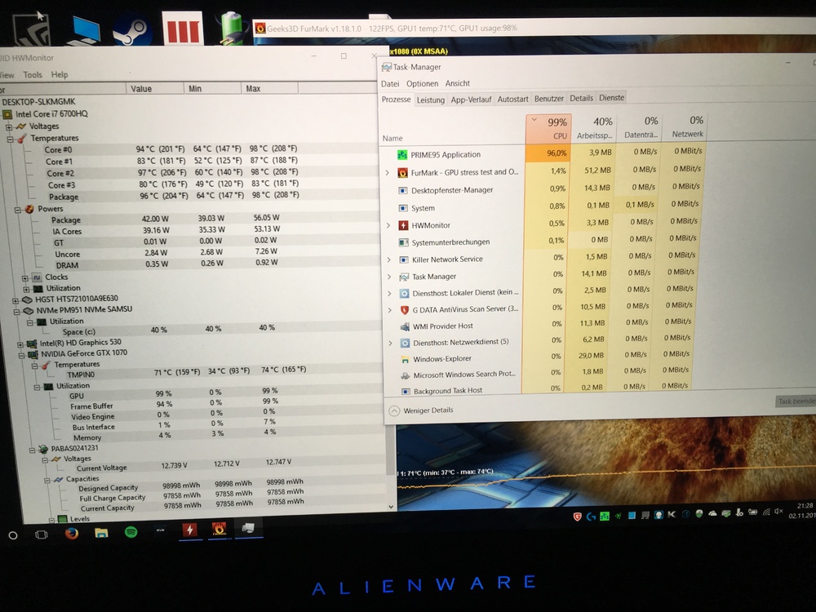Collapse the Powers node in HWMonitor tree
Screen dimensions: 816x612
click(x=17, y=209)
